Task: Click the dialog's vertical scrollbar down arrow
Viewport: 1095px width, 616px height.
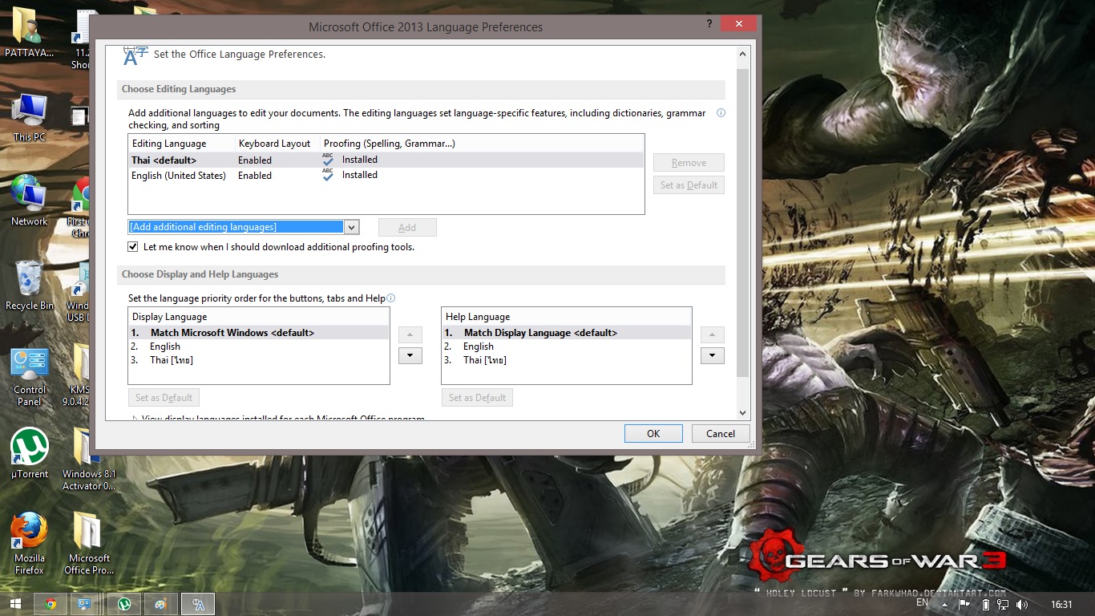Action: pos(742,413)
